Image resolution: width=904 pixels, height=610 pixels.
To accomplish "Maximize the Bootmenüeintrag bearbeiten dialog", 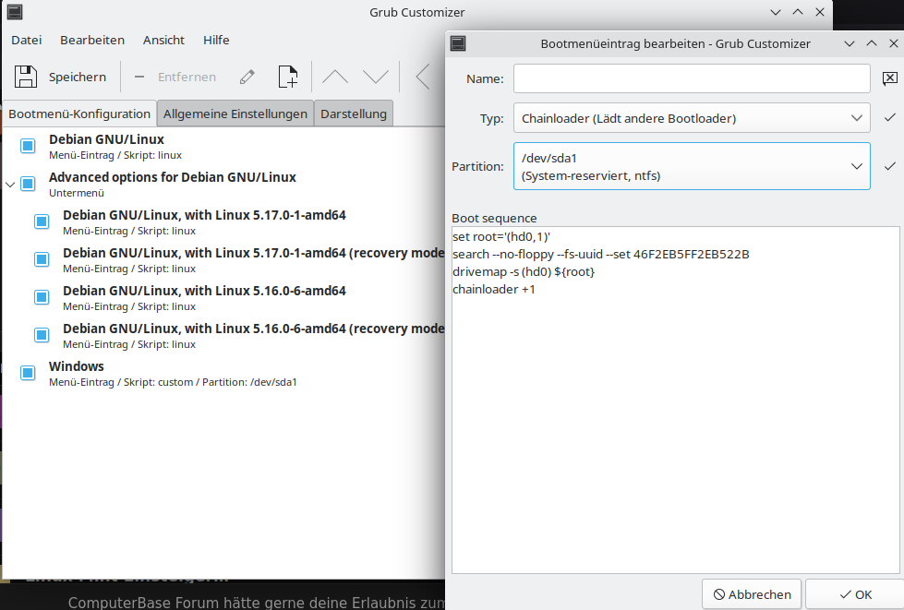I will point(872,43).
